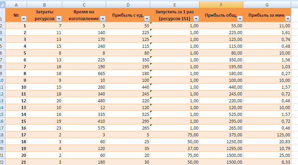Click cell with time value 665

(84, 73)
